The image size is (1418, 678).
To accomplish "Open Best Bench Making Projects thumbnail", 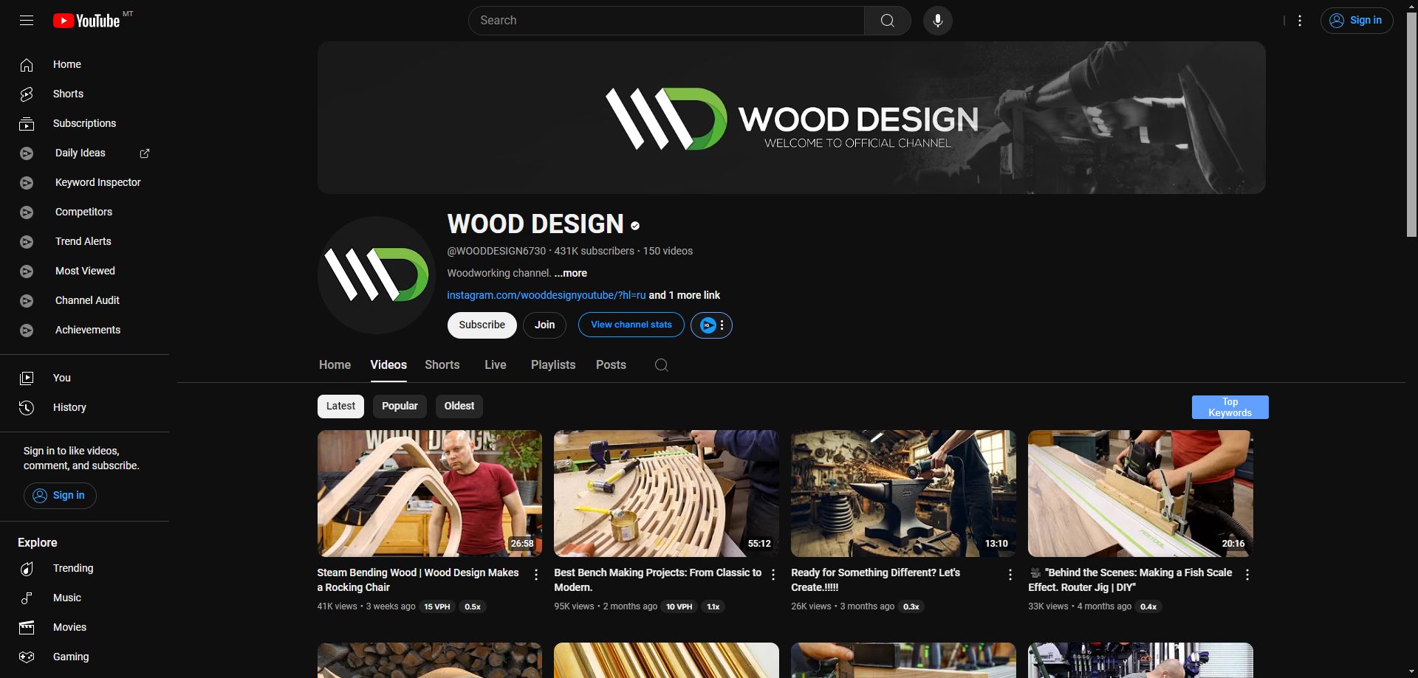I will tap(666, 494).
